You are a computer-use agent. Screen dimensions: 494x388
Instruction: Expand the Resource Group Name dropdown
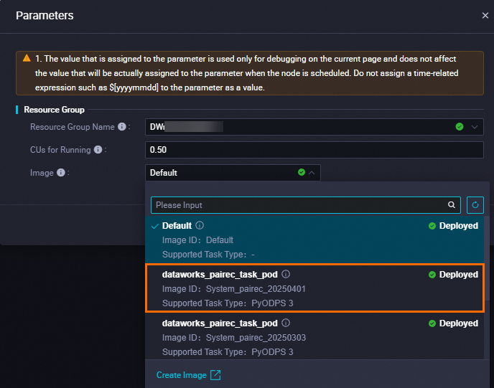(x=475, y=127)
